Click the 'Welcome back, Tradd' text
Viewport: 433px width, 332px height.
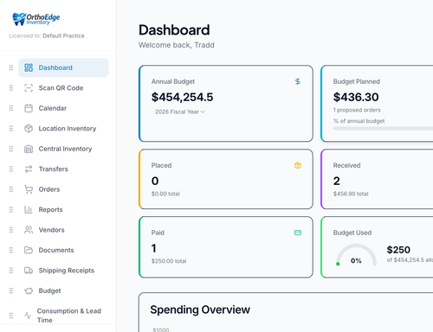[177, 45]
